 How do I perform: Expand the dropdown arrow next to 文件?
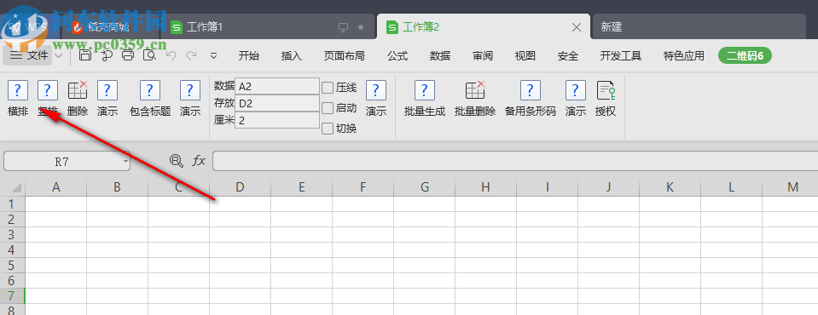pos(59,55)
